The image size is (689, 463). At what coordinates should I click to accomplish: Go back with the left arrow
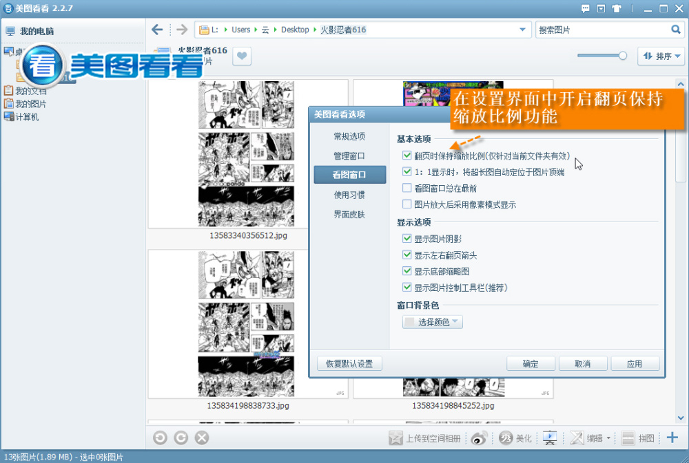coord(157,30)
